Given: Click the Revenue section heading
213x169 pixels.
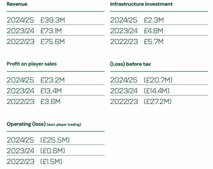Looking at the screenshot, I should [17, 4].
